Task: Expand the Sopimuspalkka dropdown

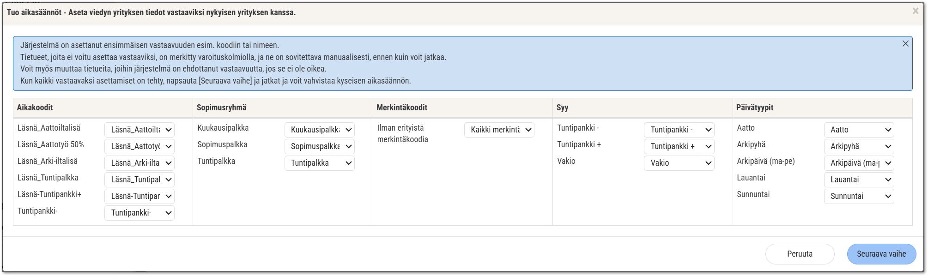Action: point(319,146)
